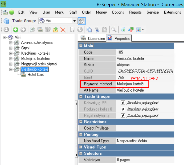This screenshot has height=165, width=184.
Task: Open the dropdown arrow beside grid view icon
Action: (143, 29)
